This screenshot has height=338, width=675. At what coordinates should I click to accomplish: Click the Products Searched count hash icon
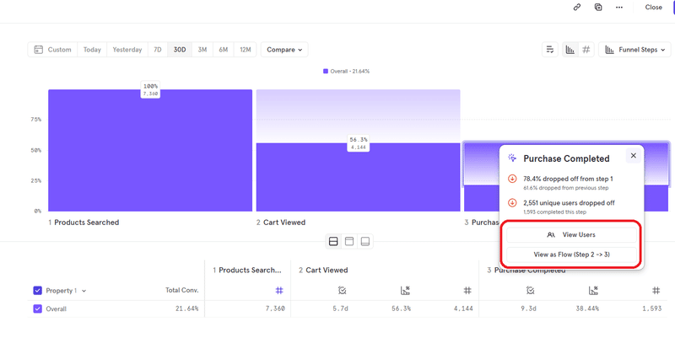(x=279, y=291)
